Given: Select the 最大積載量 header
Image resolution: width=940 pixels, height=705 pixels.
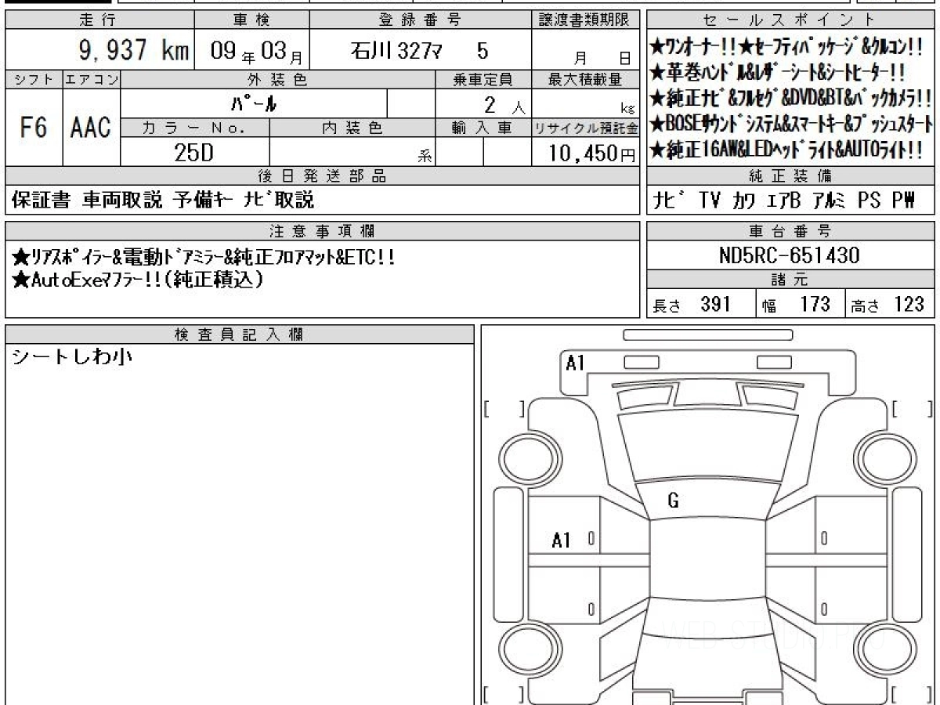Looking at the screenshot, I should pos(585,79).
